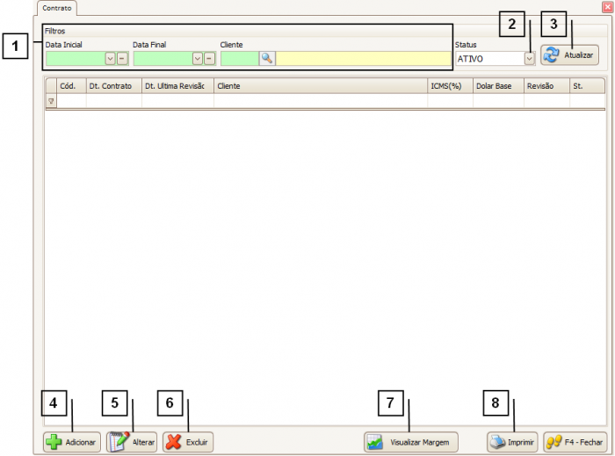Open the Status dropdown showing ATIVO
Screen dimensions: 615x456
click(529, 59)
